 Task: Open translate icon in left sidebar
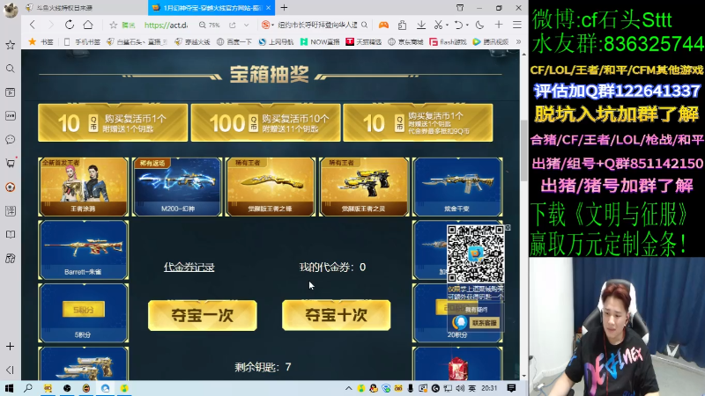[10, 210]
